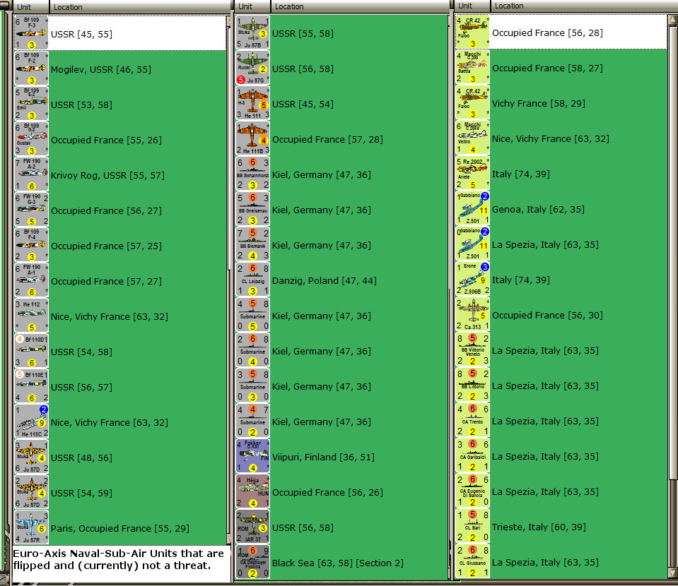Select the BB Vittorio Veneto counter

472,349
